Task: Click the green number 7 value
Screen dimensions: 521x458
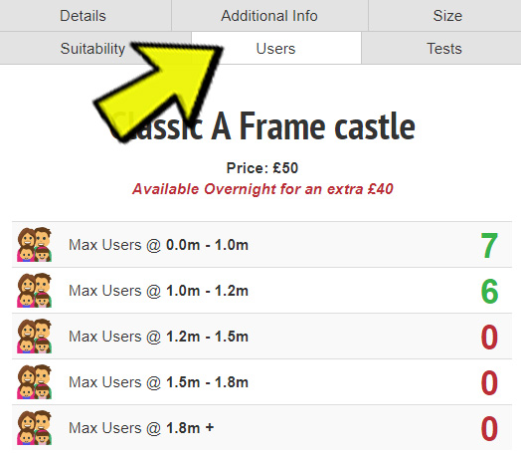Action: pos(489,246)
